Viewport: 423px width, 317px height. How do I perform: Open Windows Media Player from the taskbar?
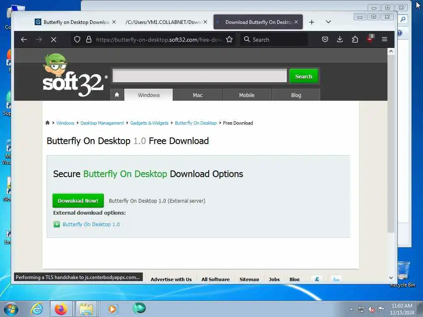point(112,309)
